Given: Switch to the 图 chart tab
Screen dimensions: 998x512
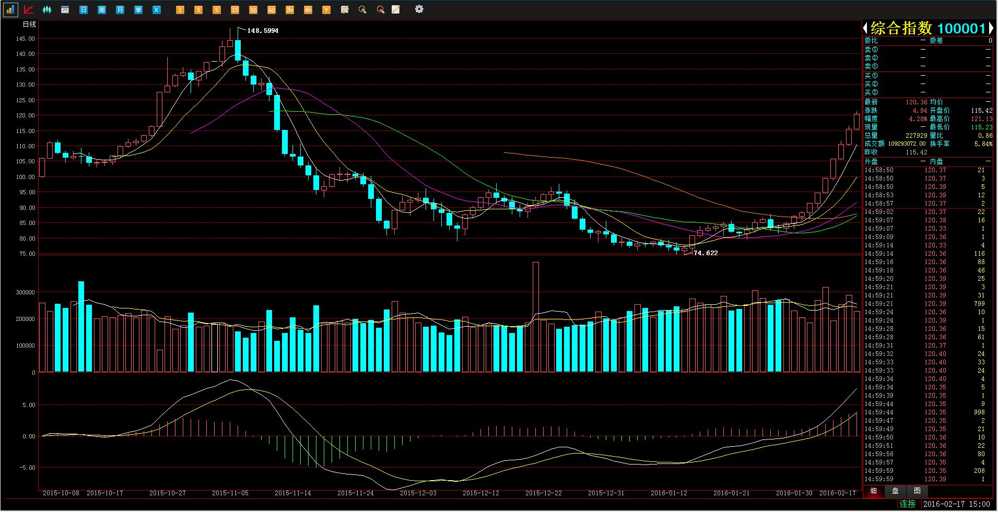Looking at the screenshot, I should click(x=917, y=491).
